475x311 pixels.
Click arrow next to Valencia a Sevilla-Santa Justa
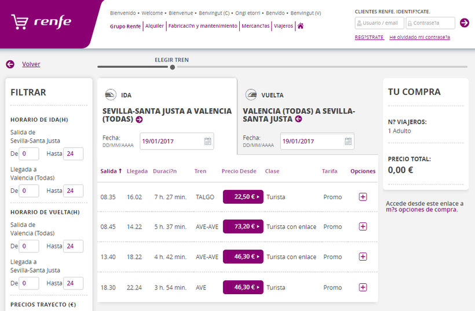click(x=299, y=119)
